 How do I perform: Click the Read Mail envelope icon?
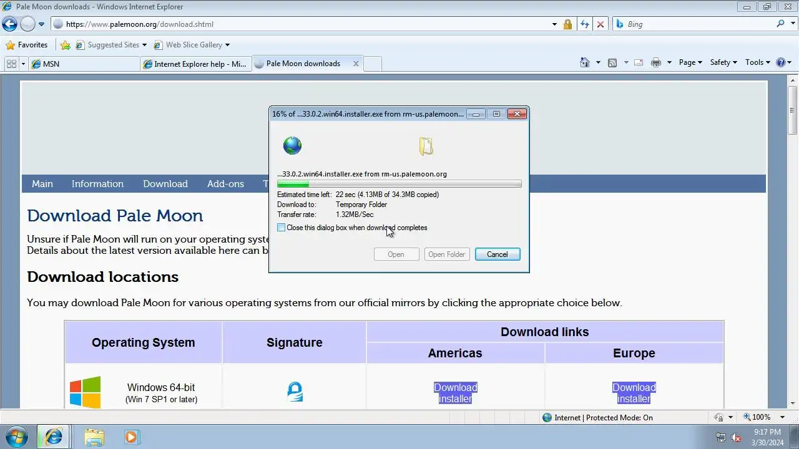click(x=639, y=62)
